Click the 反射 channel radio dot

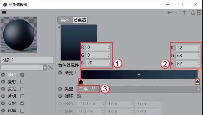tap(3, 103)
